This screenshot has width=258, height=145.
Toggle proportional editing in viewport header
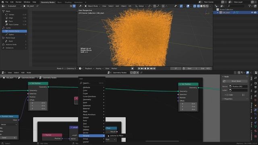tap(163, 6)
